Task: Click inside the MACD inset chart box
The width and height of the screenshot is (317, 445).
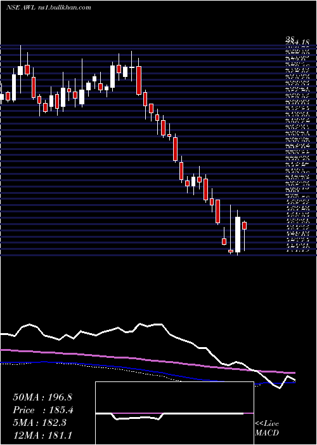Action: [174, 413]
